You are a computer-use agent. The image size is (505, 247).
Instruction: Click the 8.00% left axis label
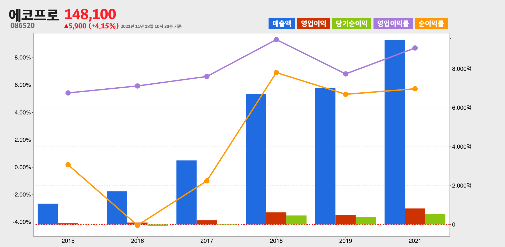point(23,58)
